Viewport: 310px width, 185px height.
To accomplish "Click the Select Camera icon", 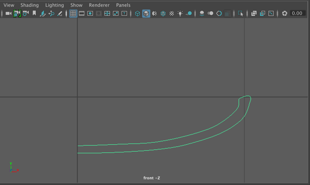I will coord(8,13).
